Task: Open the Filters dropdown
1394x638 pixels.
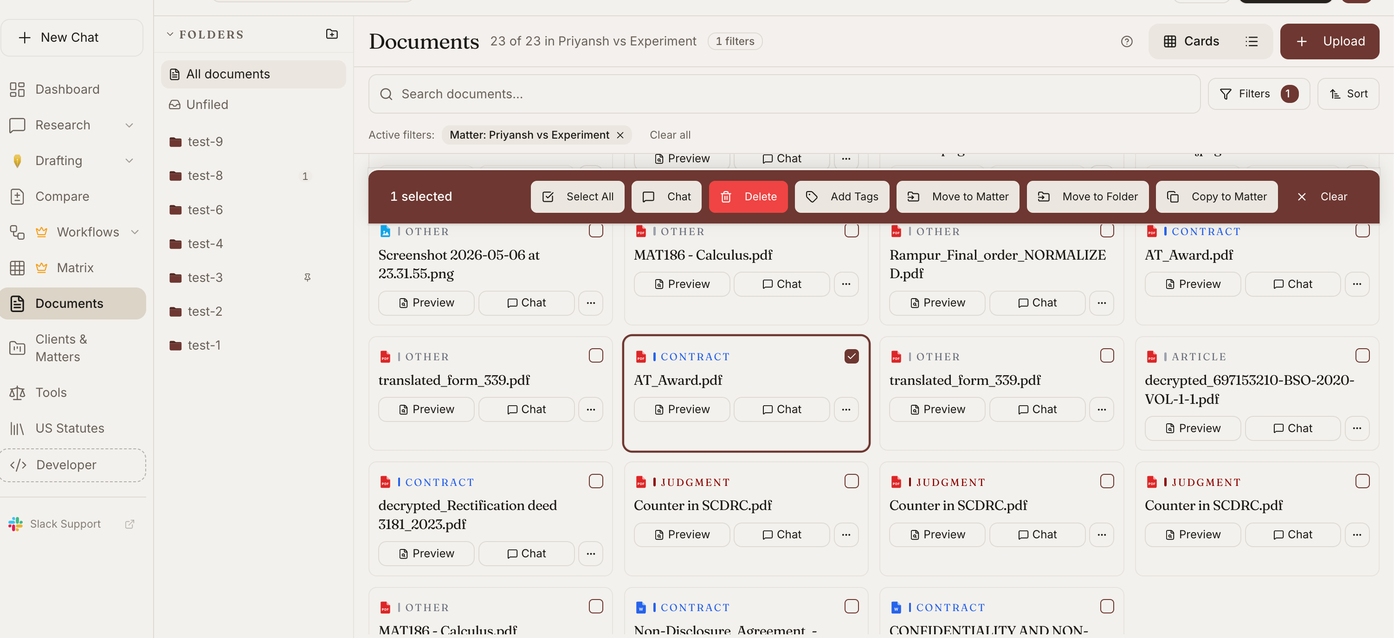Action: 1258,94
